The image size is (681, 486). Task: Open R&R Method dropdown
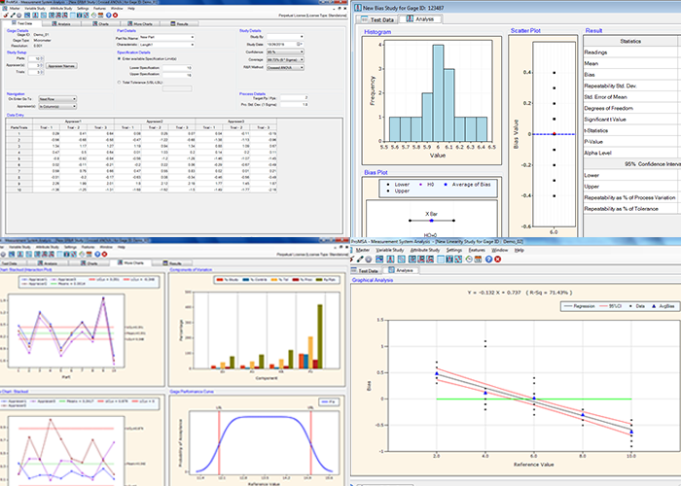(285, 68)
